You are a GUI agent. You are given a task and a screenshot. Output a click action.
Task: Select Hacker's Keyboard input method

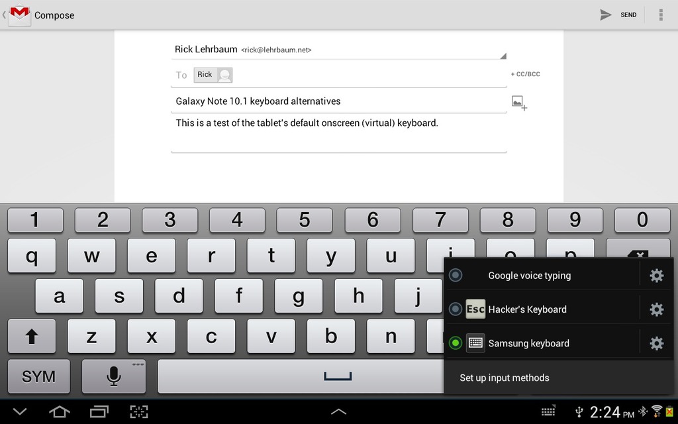pos(542,309)
